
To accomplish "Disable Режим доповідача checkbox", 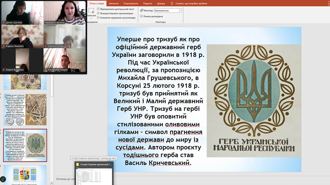I will (x=141, y=16).
